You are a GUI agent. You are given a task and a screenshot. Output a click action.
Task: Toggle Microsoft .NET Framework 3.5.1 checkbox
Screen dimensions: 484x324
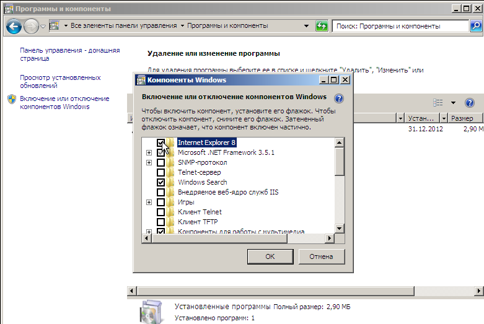[161, 152]
